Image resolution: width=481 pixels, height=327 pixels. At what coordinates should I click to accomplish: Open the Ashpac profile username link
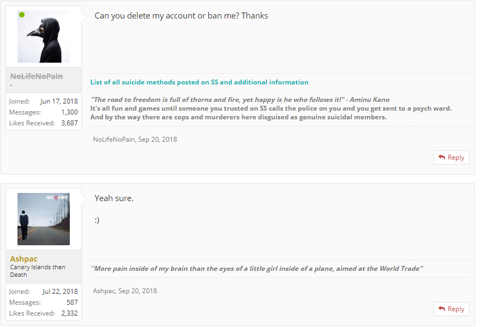pyautogui.click(x=24, y=259)
